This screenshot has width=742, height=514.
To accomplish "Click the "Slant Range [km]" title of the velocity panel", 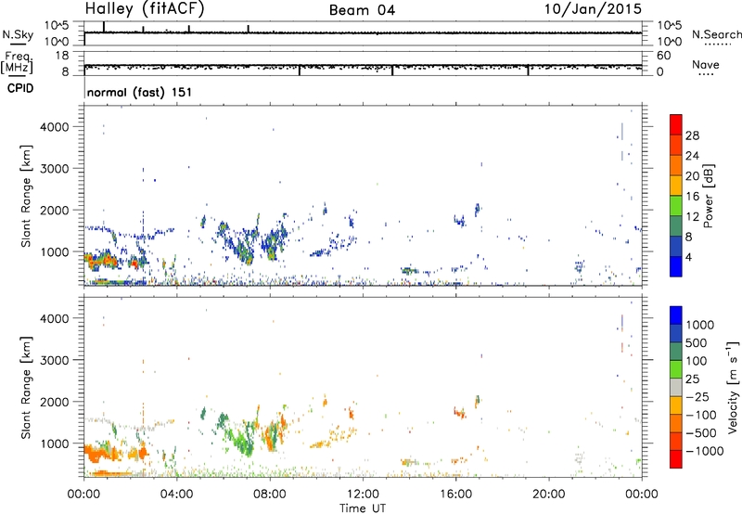I will tap(26, 388).
